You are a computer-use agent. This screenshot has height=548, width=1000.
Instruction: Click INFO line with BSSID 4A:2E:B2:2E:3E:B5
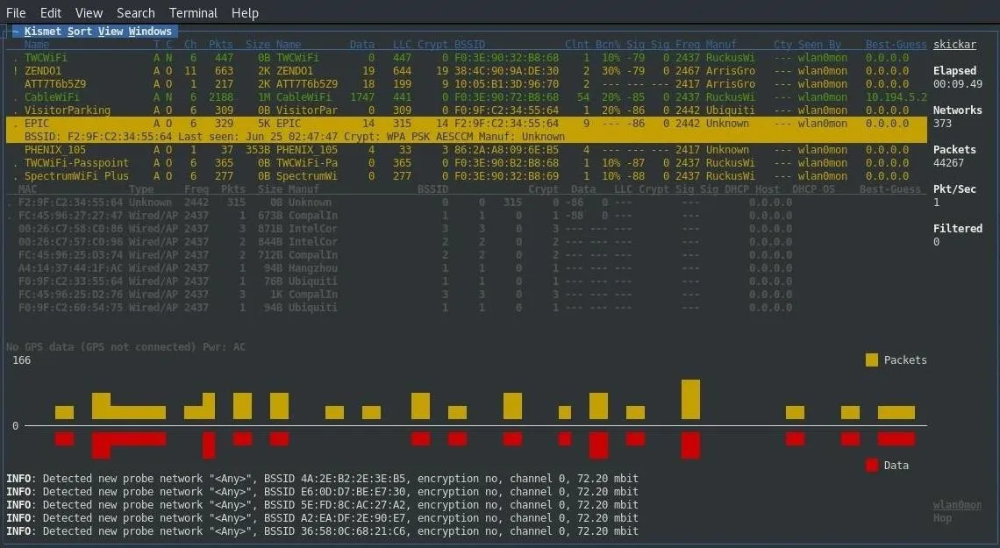[x=322, y=479]
